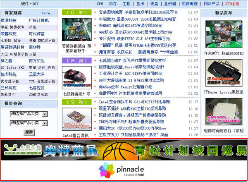Open the 显示器 category
Image resolution: width=248 pixels, height=182 pixels.
(x=170, y=4)
